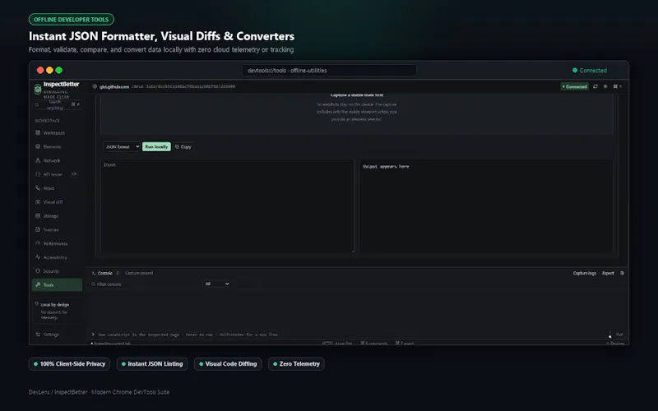
Task: Click the devtools://tools address bar
Action: point(329,71)
